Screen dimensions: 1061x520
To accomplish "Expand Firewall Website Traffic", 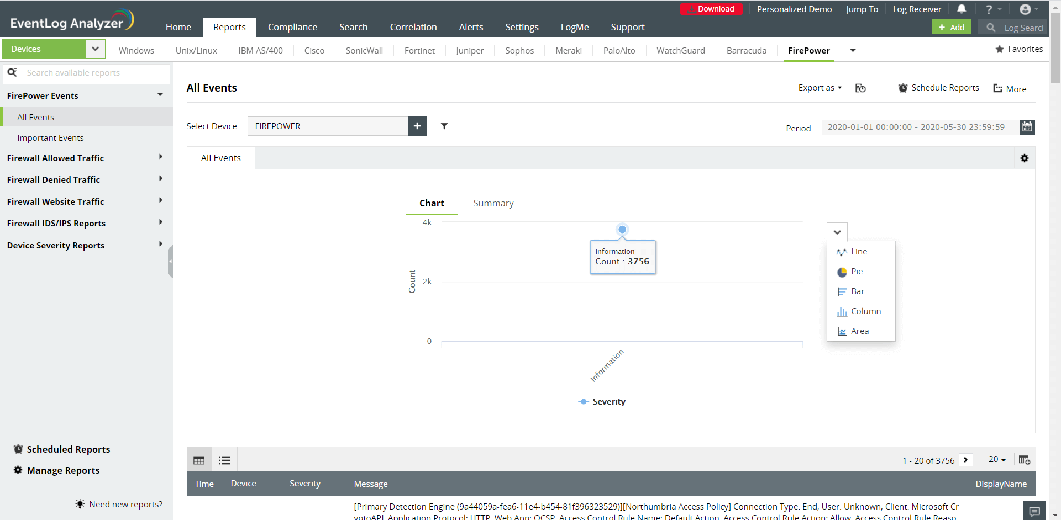I will (x=161, y=200).
